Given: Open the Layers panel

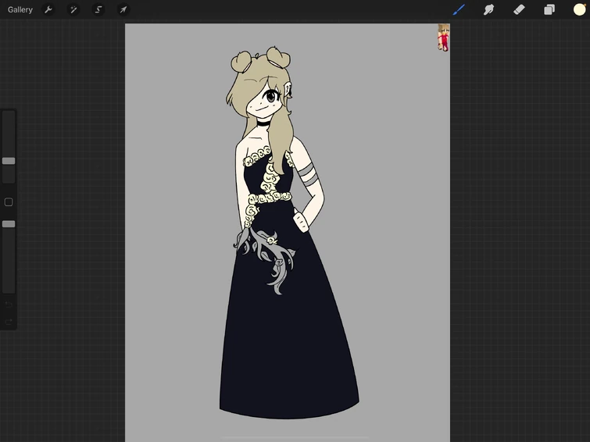Looking at the screenshot, I should pos(549,10).
